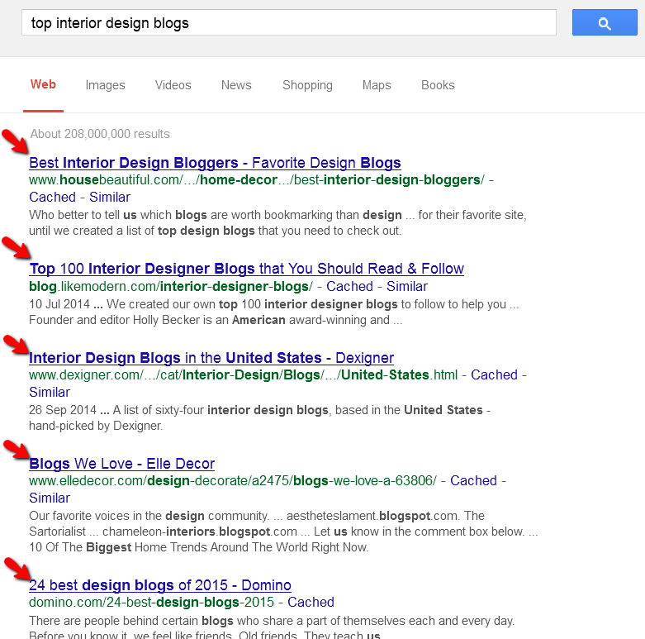Click the 'About 208,000,000 results' count text

100,134
